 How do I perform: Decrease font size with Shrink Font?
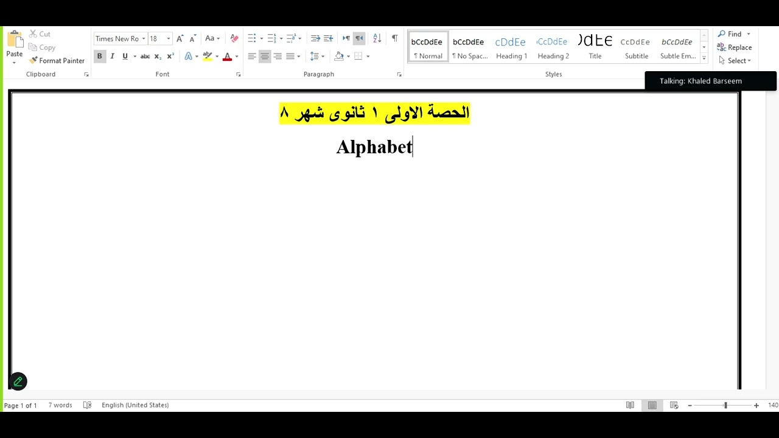pyautogui.click(x=192, y=38)
